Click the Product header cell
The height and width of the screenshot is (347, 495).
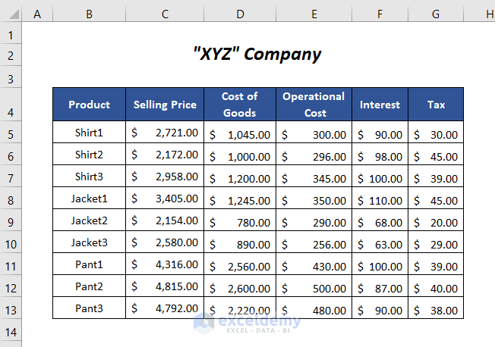(x=89, y=105)
